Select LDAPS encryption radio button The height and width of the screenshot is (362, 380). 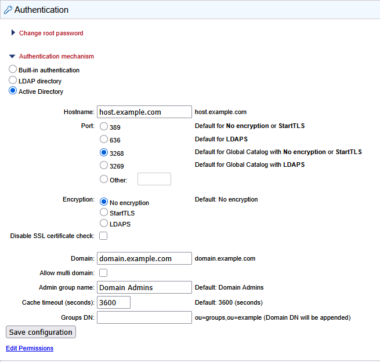[x=104, y=223]
